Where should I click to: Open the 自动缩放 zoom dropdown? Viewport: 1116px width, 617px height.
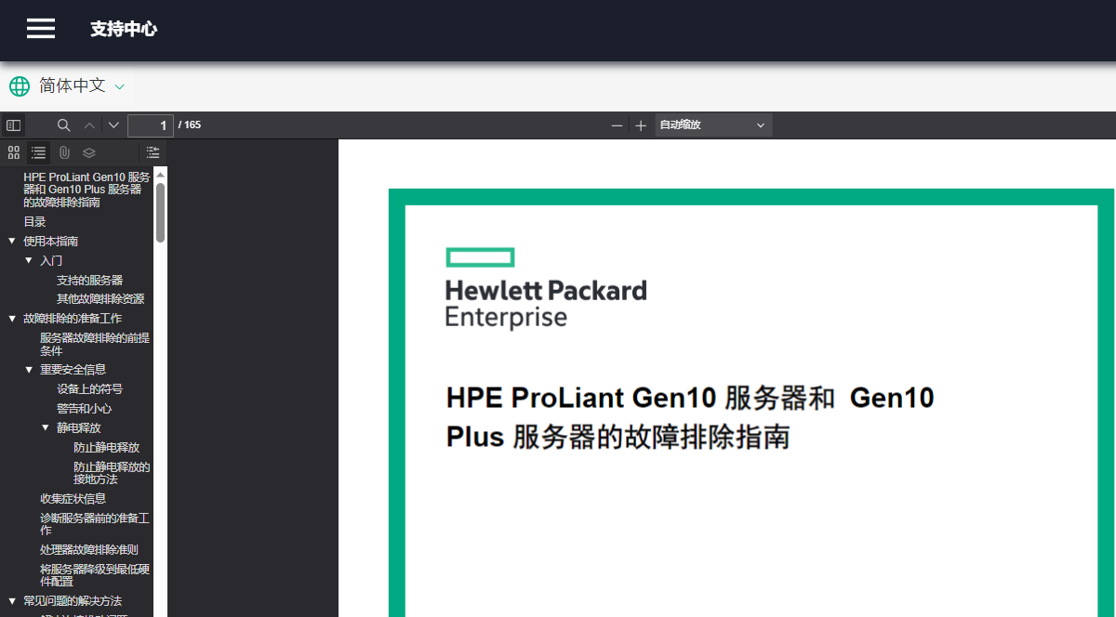click(x=713, y=125)
